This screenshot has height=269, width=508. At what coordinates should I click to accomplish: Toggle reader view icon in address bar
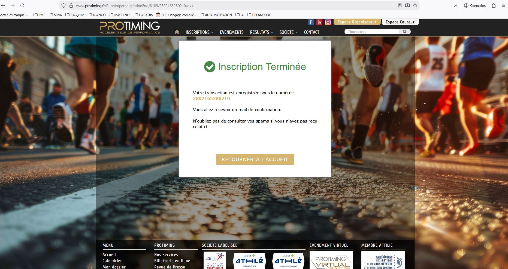(400, 5)
